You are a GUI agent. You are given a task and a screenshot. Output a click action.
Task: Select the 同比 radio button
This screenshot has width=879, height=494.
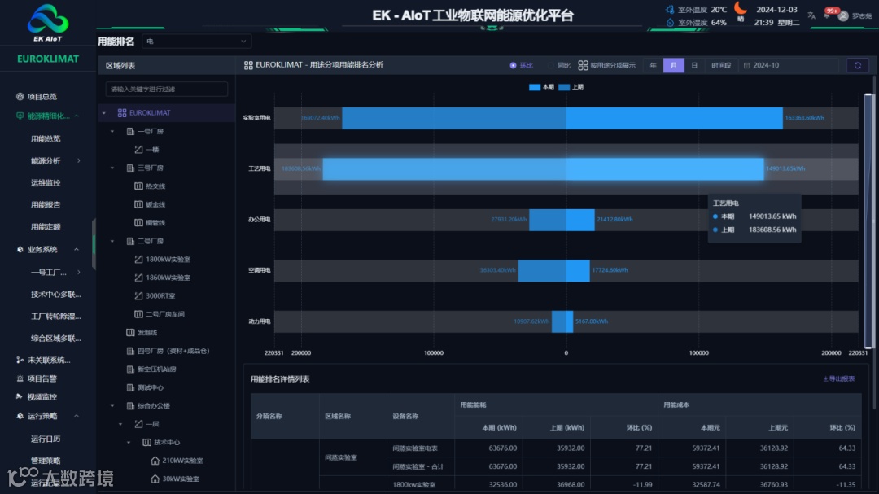(x=550, y=66)
